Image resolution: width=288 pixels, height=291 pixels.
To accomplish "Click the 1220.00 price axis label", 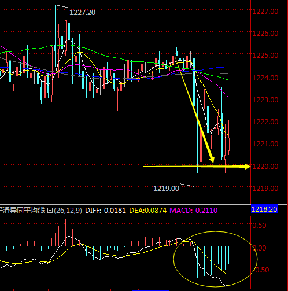I will 265,167.
